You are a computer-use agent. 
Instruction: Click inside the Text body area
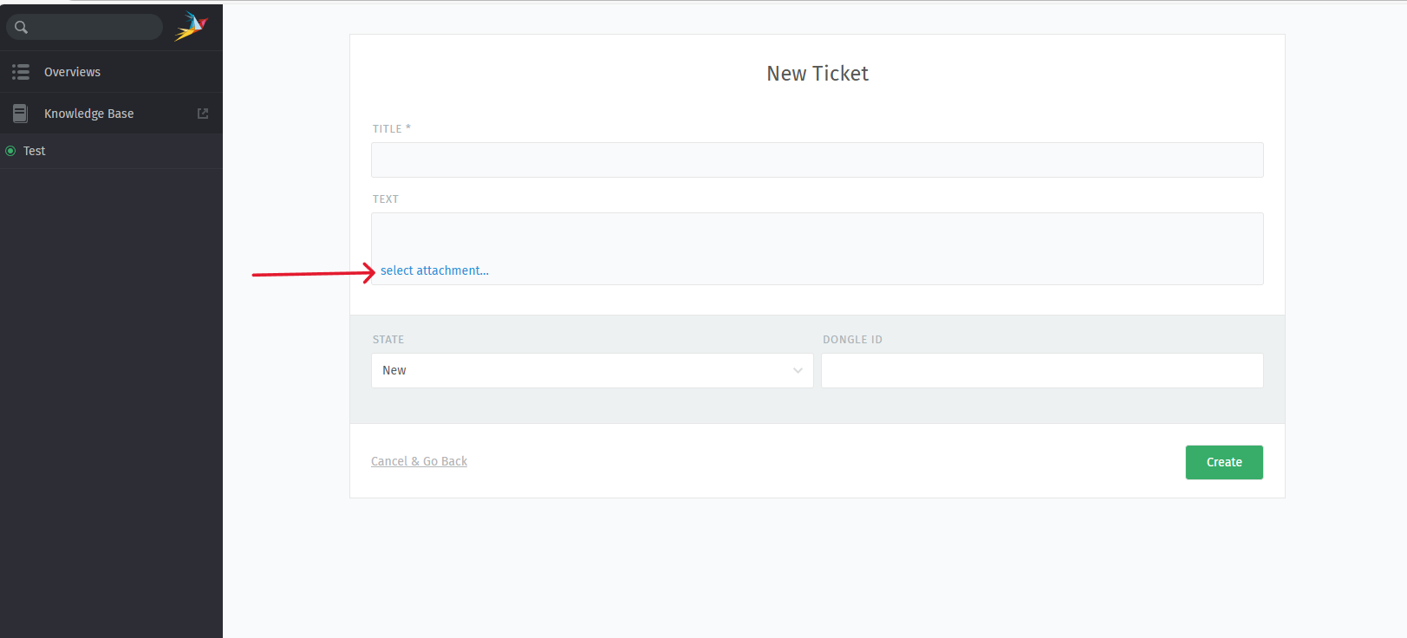(x=817, y=235)
